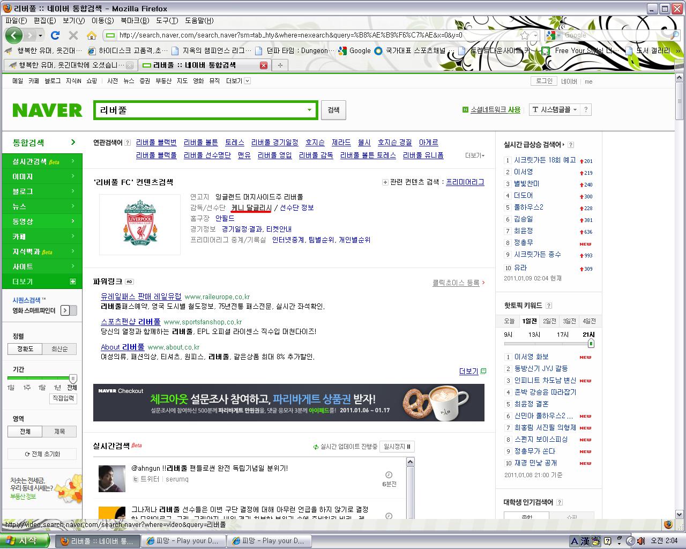Open the 하이디스크 bookmark
The width and height of the screenshot is (686, 549).
[127, 50]
